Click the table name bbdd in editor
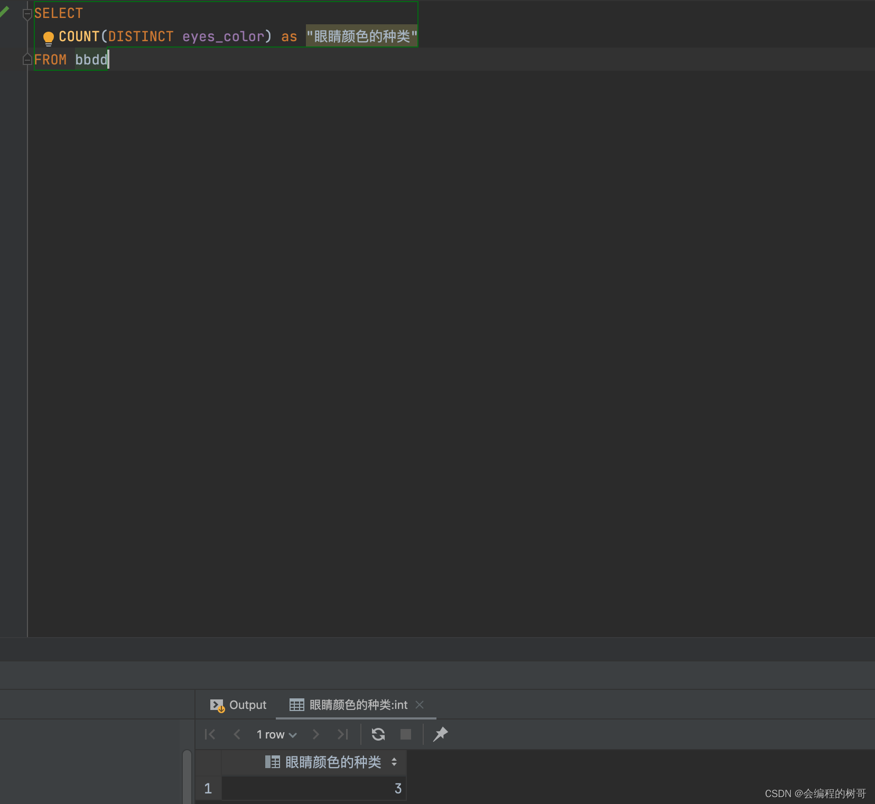 [x=91, y=60]
